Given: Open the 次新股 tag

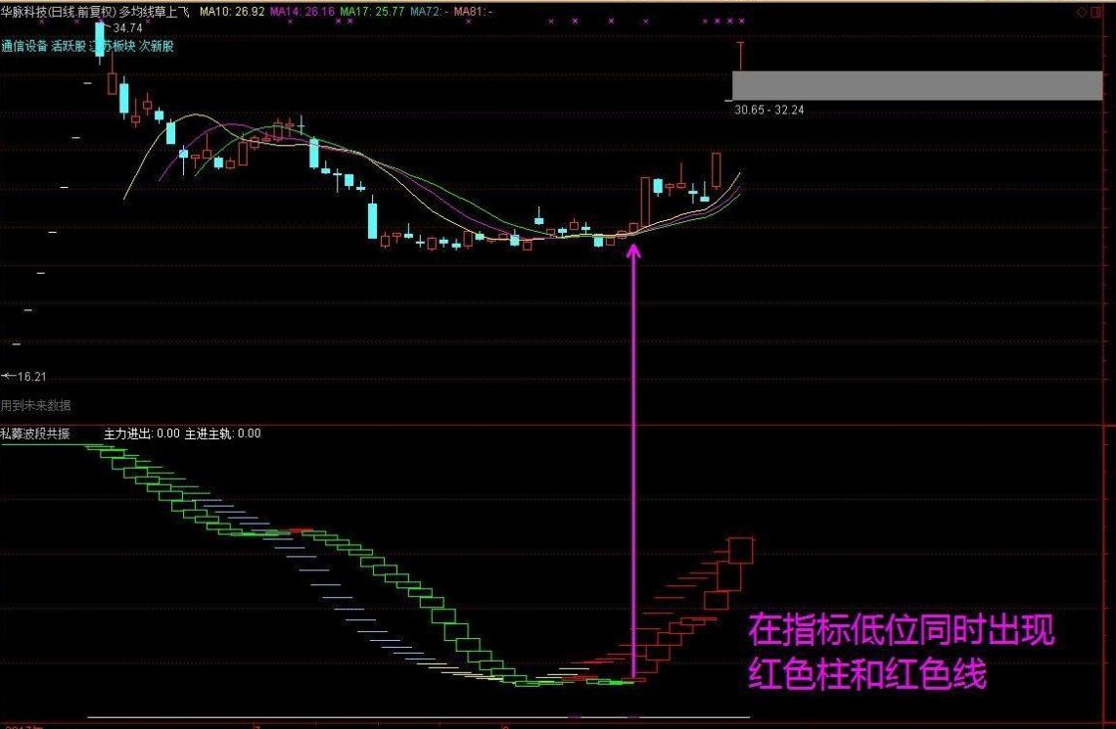Looking at the screenshot, I should [x=156, y=46].
